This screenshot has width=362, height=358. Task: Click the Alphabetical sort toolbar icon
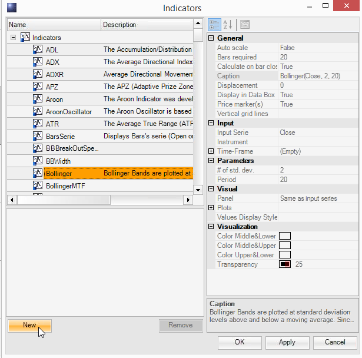[x=228, y=25]
